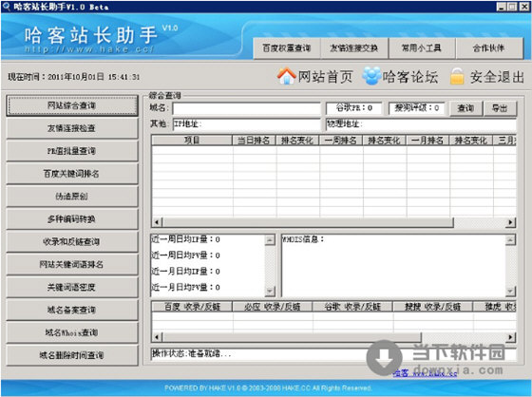Image resolution: width=532 pixels, height=397 pixels.
Task: Open the 哈客论坛 link
Action: coord(410,76)
